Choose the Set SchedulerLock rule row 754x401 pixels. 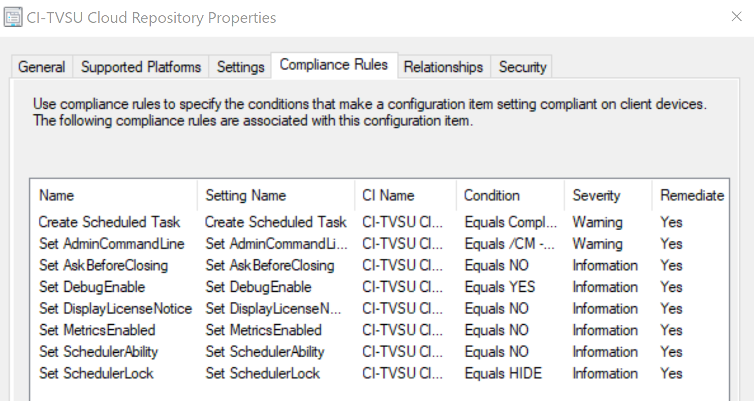coord(97,374)
